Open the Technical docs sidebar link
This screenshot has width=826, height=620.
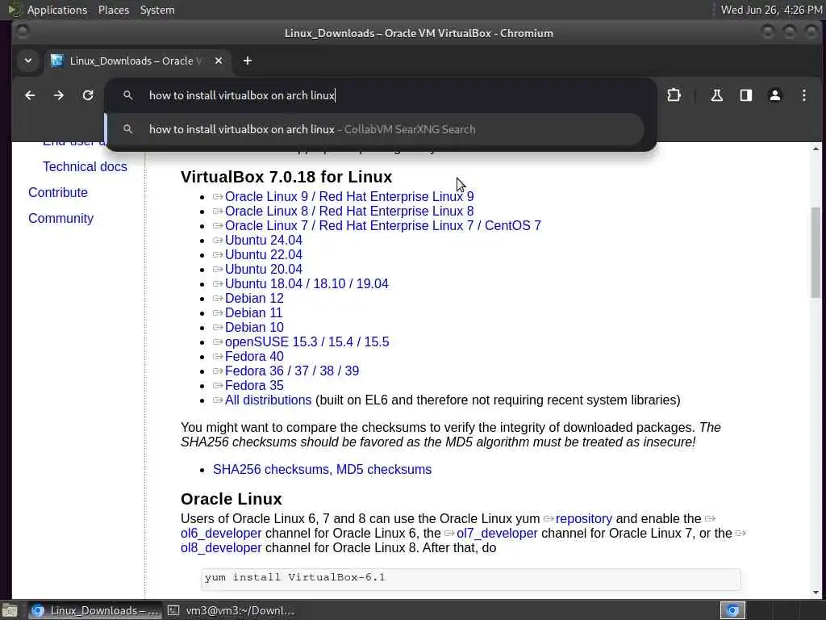(x=85, y=166)
